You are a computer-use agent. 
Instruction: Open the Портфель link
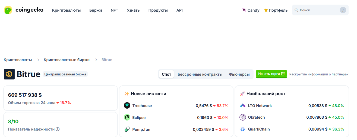point(276,10)
